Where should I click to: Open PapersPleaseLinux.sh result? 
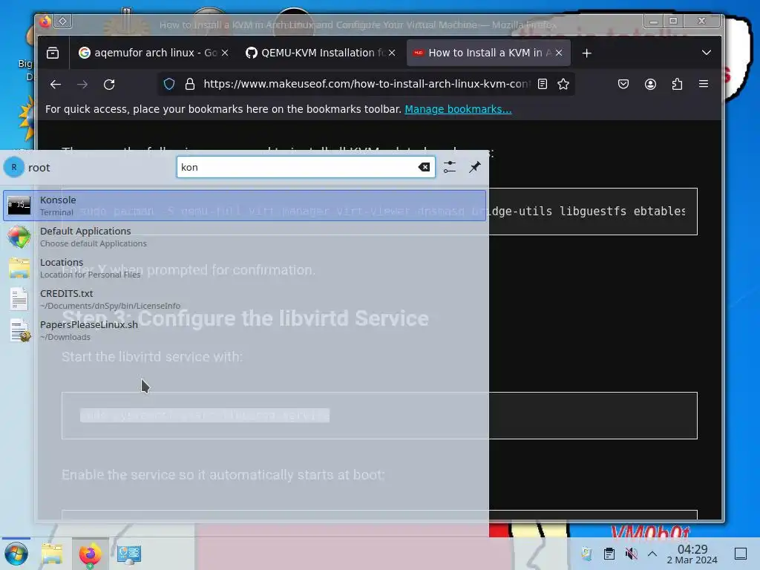pos(244,330)
